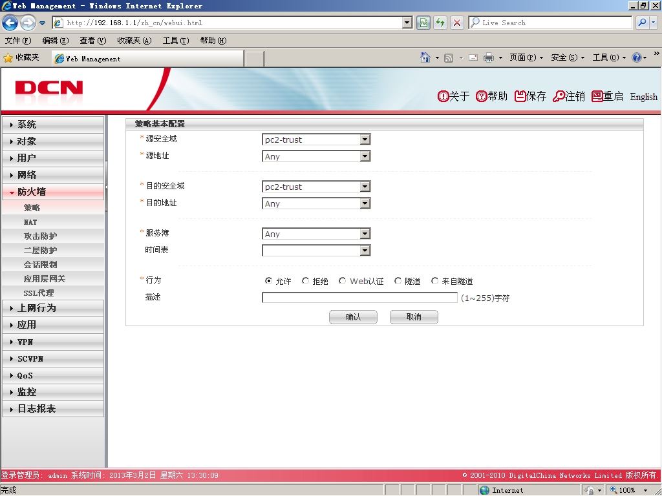Click the browser address bar URL
The image size is (662, 496).
[x=228, y=23]
